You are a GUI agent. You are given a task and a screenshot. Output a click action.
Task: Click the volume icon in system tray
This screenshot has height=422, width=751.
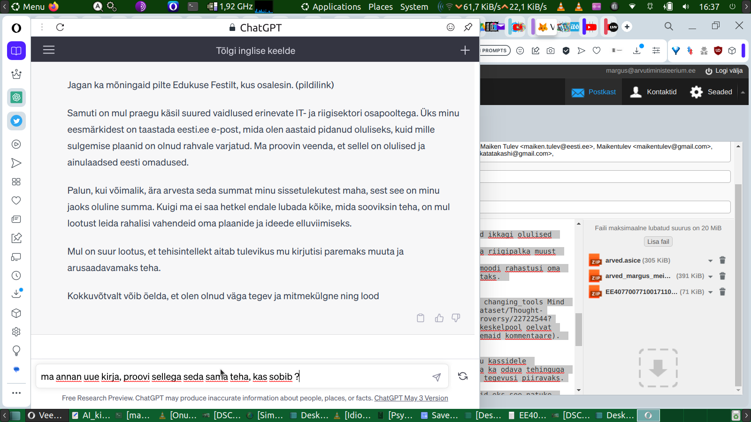click(x=686, y=7)
